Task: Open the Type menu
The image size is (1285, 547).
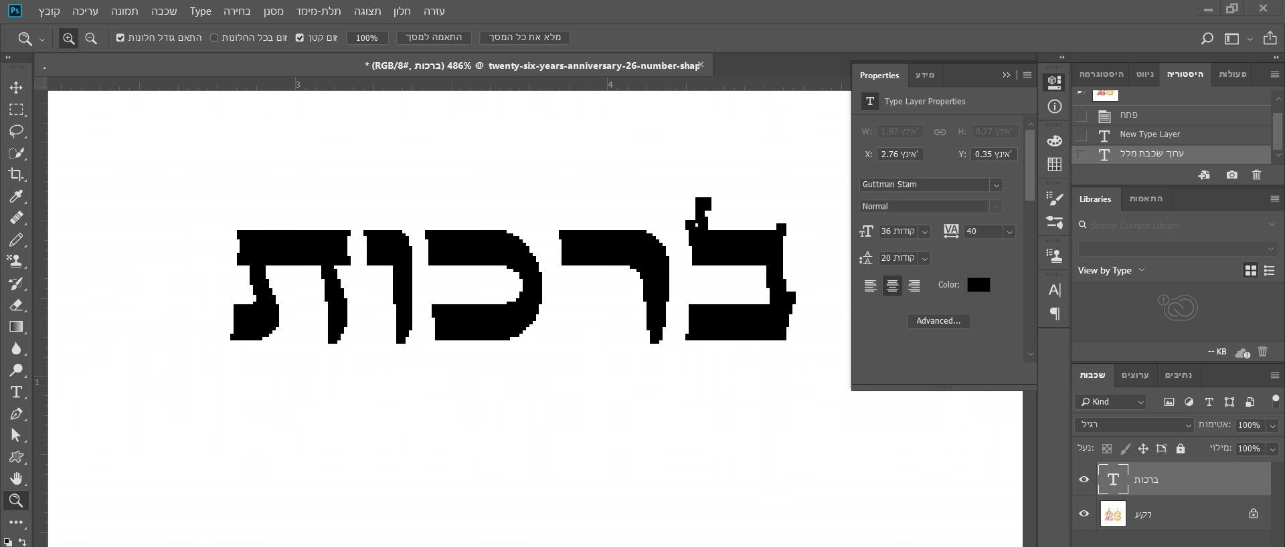Action: tap(200, 11)
